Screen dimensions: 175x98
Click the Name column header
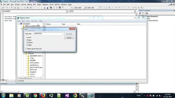pos(48,24)
